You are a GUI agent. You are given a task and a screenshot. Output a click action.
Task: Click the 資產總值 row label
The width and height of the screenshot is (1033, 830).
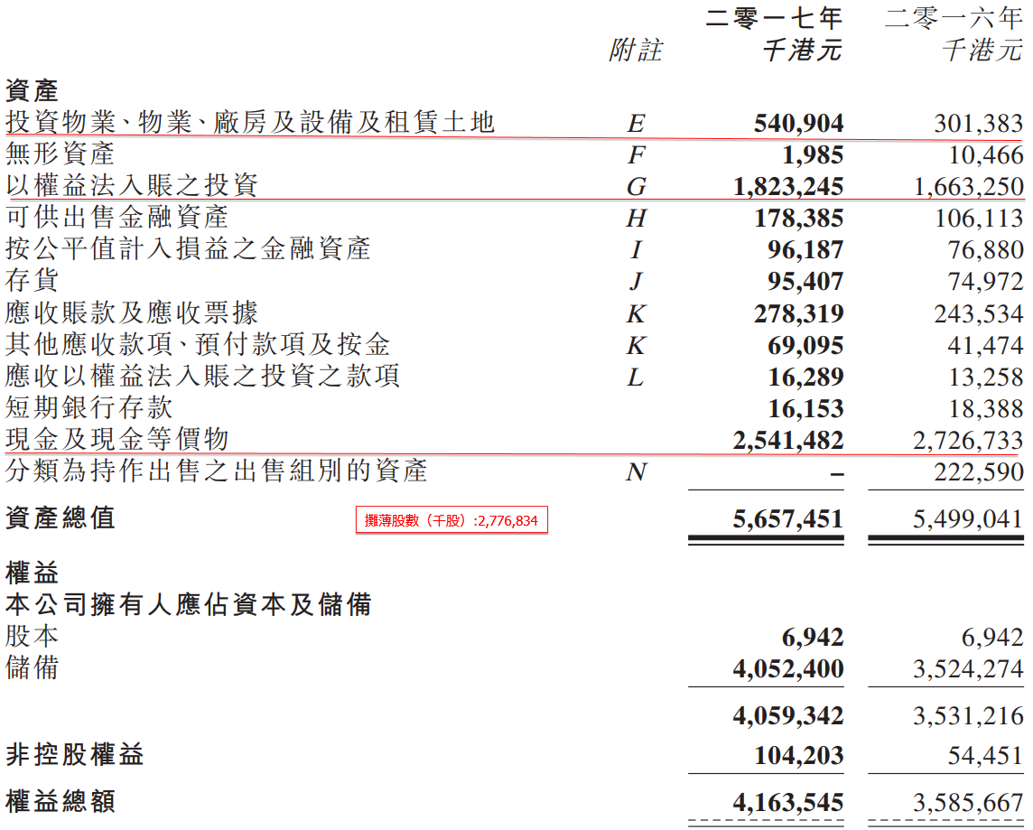click(x=60, y=518)
